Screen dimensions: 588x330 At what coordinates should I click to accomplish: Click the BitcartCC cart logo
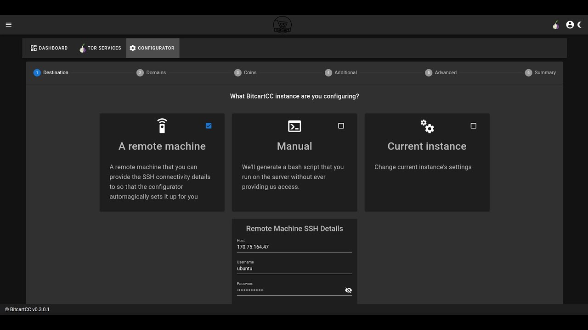tap(282, 25)
